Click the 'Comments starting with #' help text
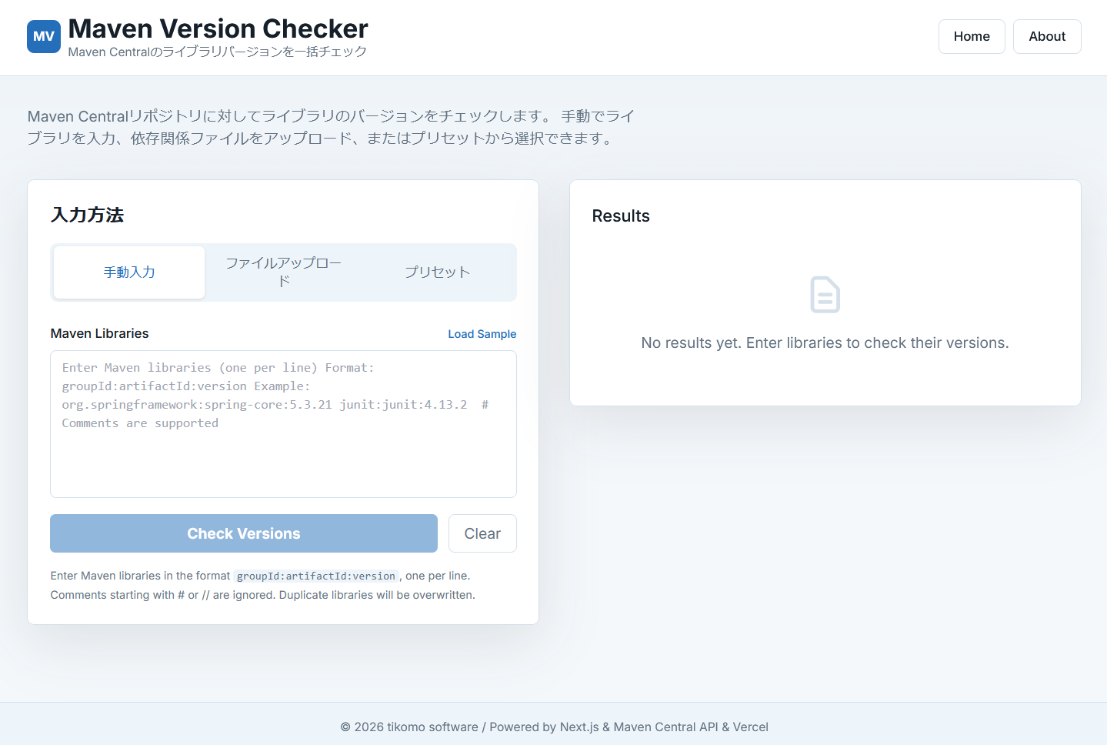This screenshot has width=1107, height=745. 263,595
